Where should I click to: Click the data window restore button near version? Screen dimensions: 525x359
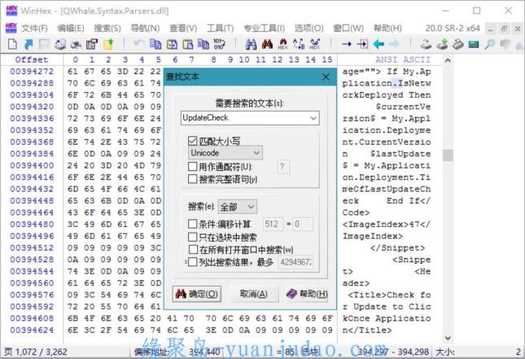click(504, 28)
